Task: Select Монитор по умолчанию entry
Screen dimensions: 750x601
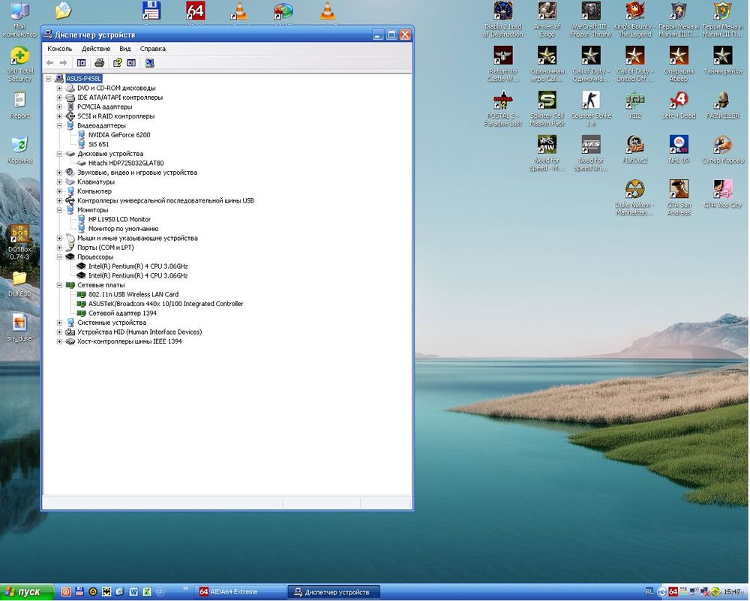Action: (124, 229)
